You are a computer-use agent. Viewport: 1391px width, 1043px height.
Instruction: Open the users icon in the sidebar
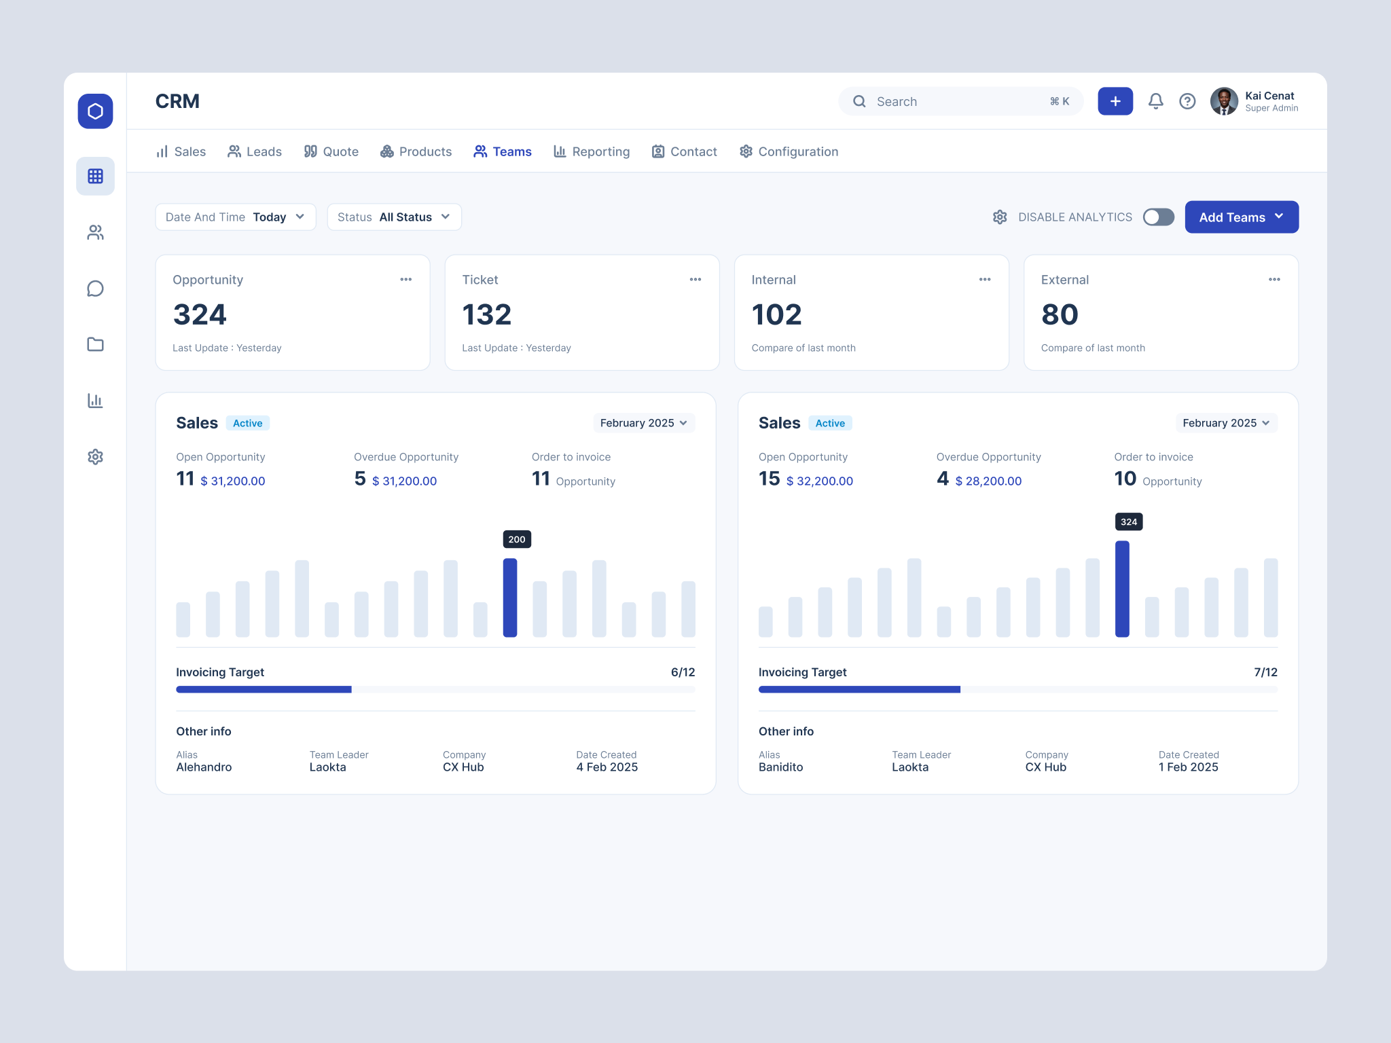[x=95, y=233]
